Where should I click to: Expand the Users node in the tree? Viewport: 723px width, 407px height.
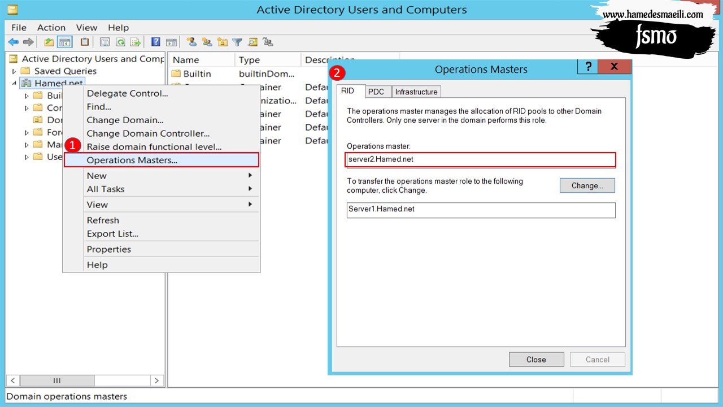27,157
